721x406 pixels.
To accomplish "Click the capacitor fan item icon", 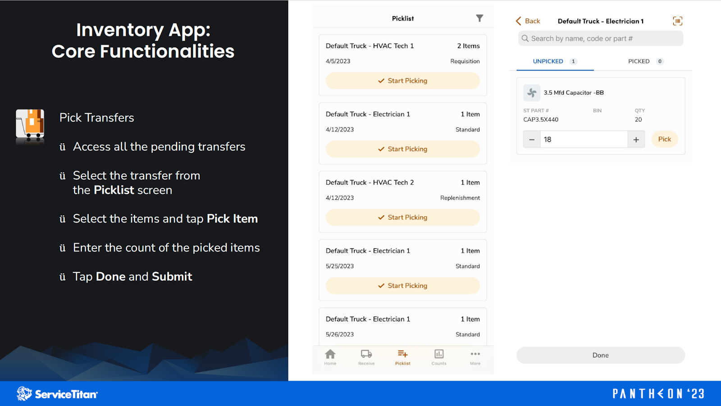I will point(532,93).
